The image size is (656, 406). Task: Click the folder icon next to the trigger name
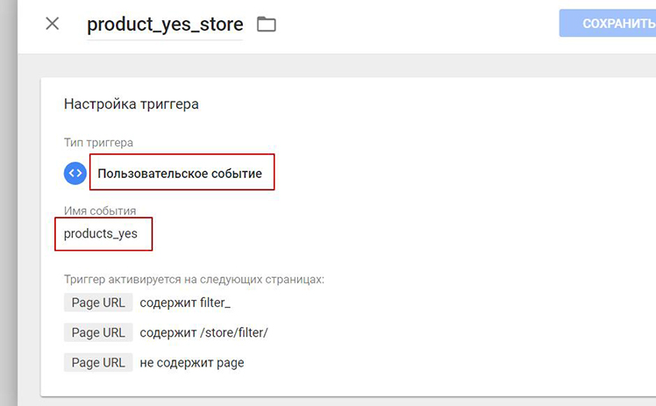(x=267, y=25)
